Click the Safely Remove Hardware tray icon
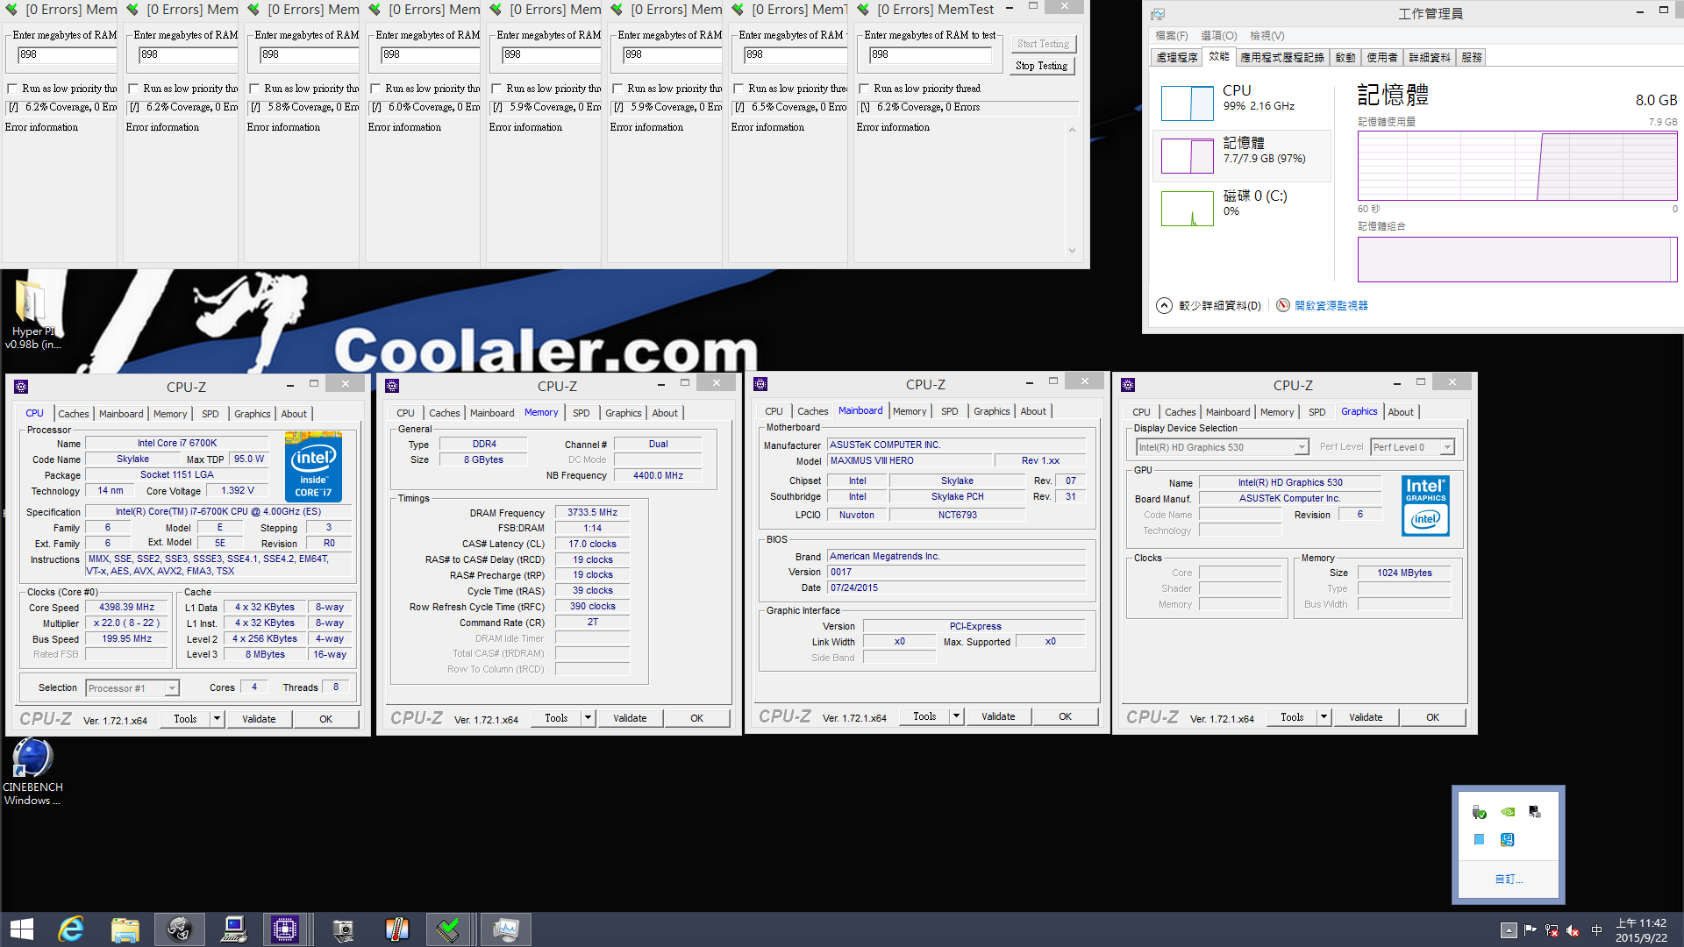 coord(1480,812)
